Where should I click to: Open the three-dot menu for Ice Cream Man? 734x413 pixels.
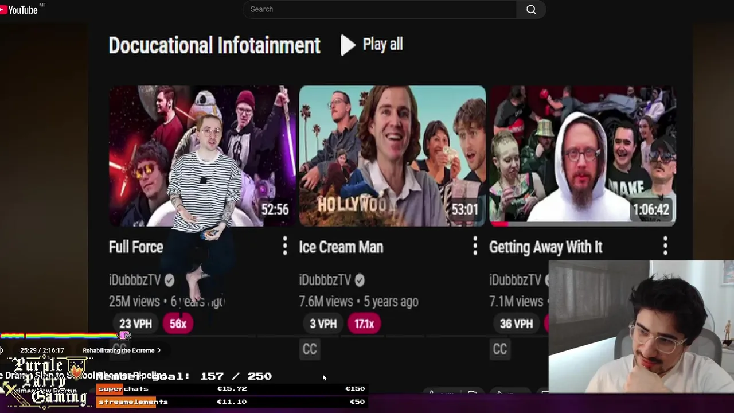tap(475, 246)
